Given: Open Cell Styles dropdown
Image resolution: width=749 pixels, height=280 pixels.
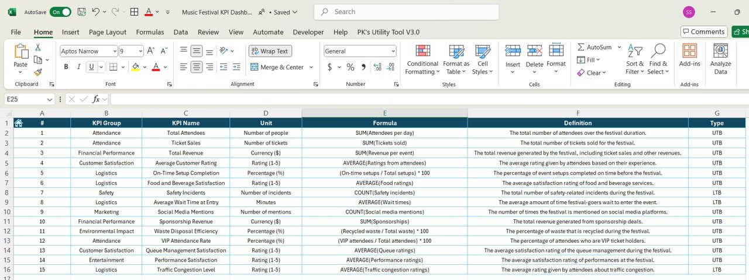Looking at the screenshot, I should [x=483, y=59].
